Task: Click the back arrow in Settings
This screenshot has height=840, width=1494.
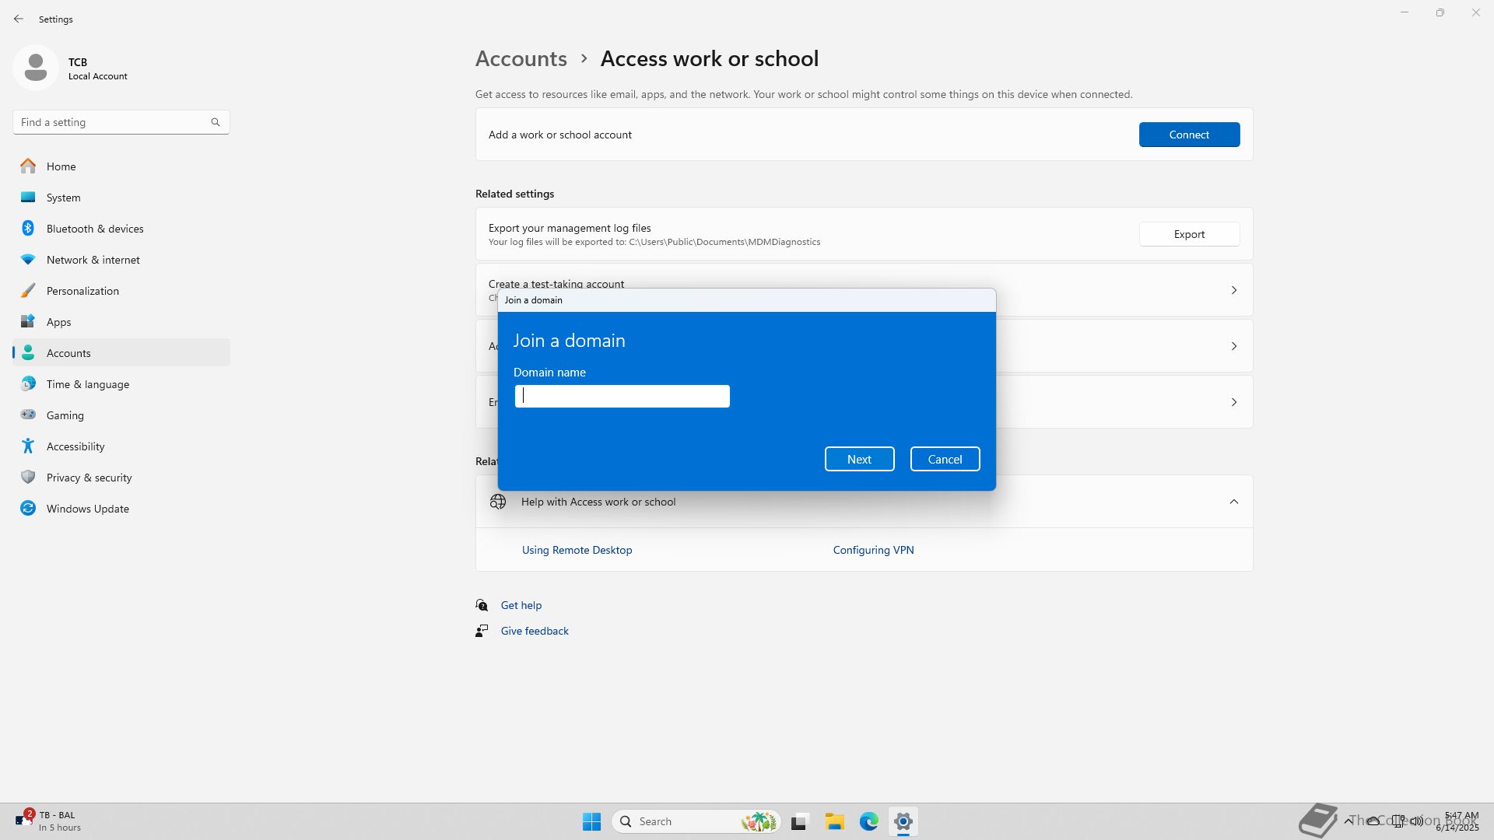Action: click(x=19, y=19)
